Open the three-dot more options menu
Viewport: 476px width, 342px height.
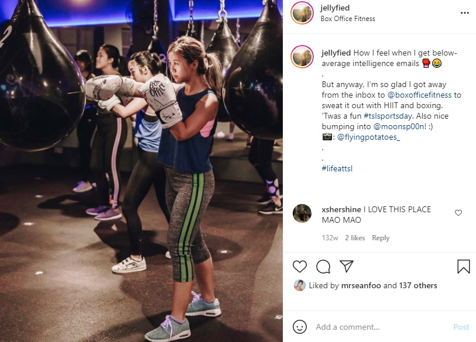465,13
